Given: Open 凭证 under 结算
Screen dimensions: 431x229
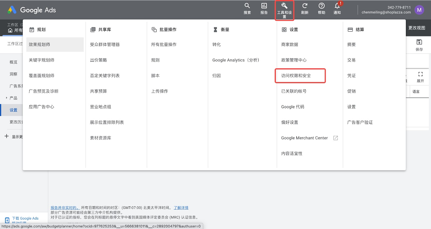Looking at the screenshot, I should 352,76.
